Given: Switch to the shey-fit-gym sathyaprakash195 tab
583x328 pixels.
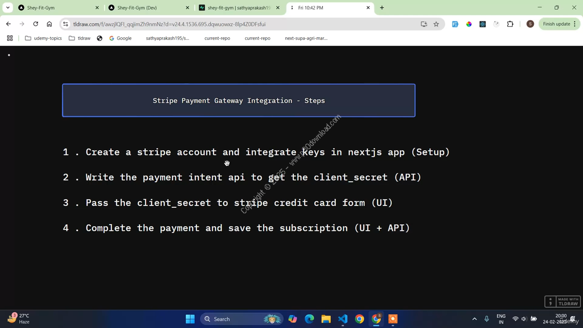Looking at the screenshot, I should 240,8.
